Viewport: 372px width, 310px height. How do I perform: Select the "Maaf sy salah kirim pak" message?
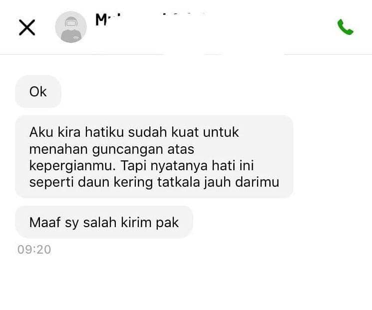pyautogui.click(x=104, y=222)
